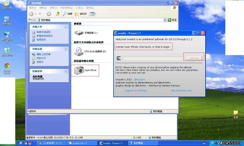Image resolution: width=244 pixels, height=146 pixels.
Task: Select the local disk (C:) drive icon
Action: 79,33
